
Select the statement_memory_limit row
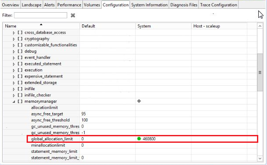tap(130, 152)
